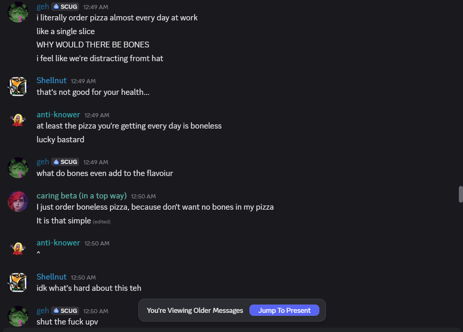The width and height of the screenshot is (463, 332).
Task: Click the Shellnut username above the health message
Action: click(x=52, y=81)
